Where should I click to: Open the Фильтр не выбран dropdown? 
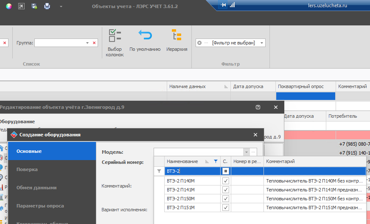(x=262, y=43)
